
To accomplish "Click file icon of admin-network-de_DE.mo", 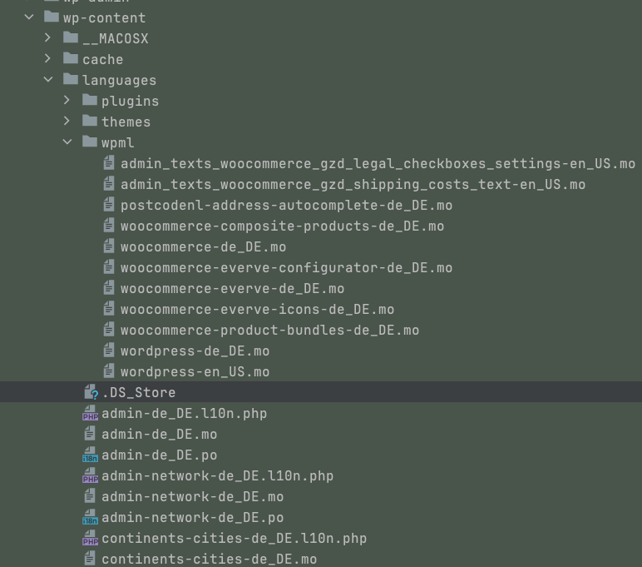I will [x=90, y=496].
